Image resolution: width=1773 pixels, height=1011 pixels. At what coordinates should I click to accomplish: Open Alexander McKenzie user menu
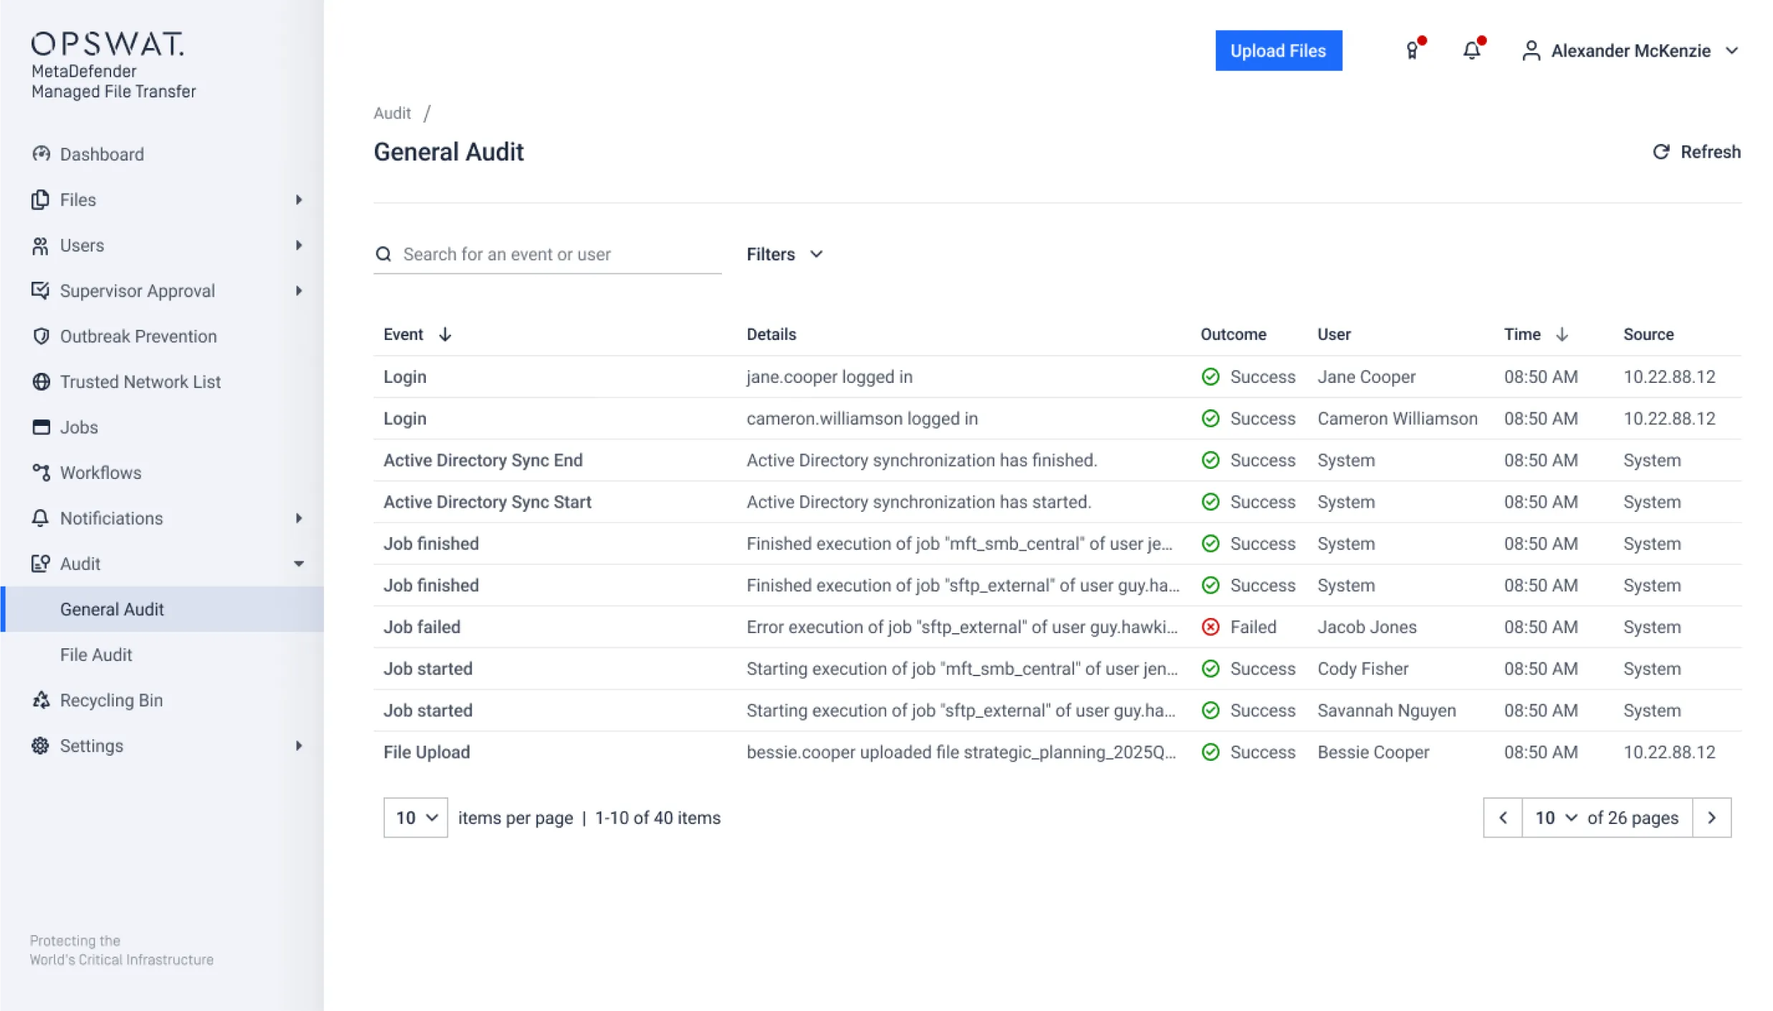pos(1630,51)
